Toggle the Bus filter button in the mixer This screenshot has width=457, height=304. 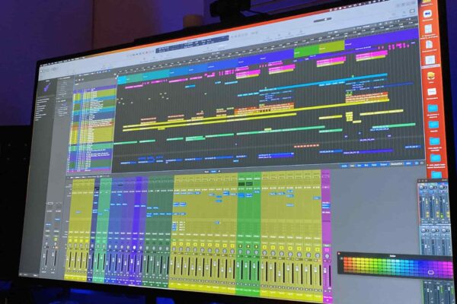(x=366, y=165)
